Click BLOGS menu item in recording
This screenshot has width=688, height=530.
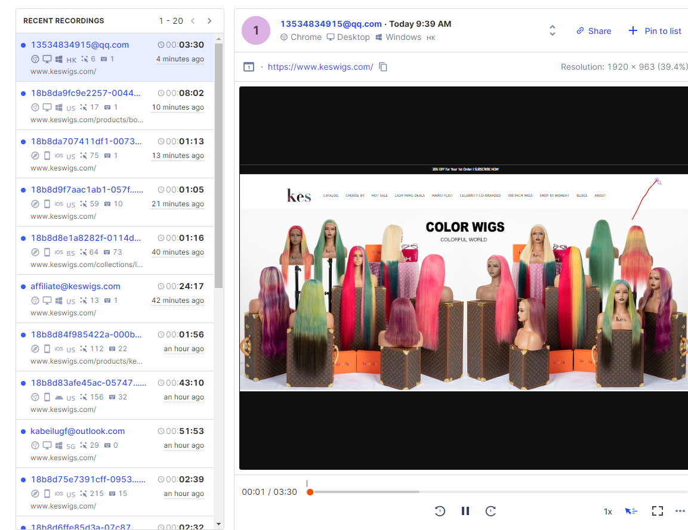click(x=582, y=196)
